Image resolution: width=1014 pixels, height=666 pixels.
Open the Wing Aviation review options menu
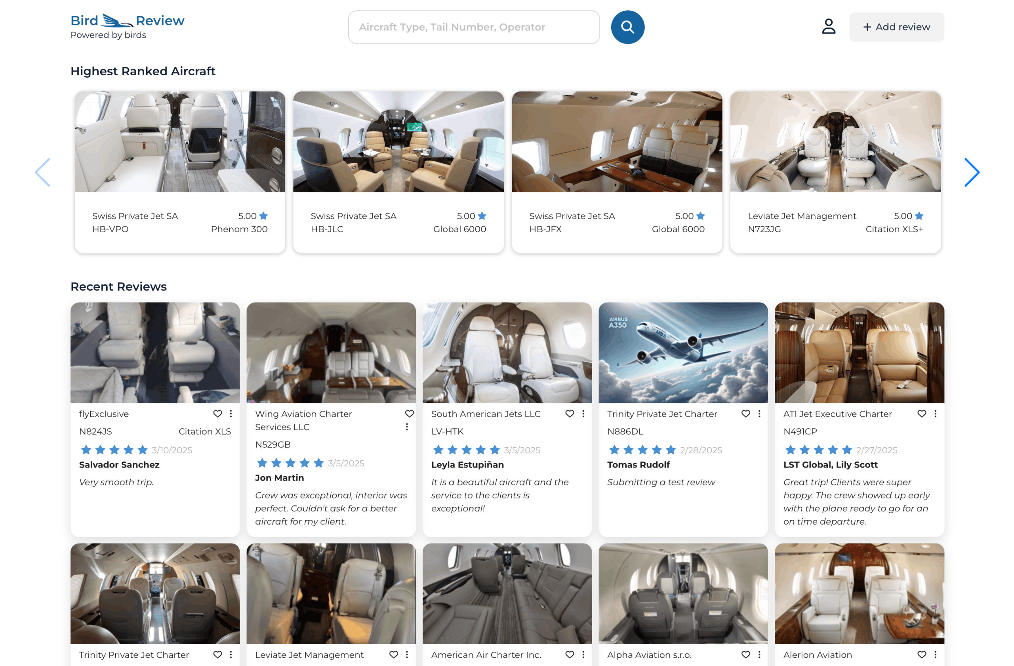(x=407, y=427)
